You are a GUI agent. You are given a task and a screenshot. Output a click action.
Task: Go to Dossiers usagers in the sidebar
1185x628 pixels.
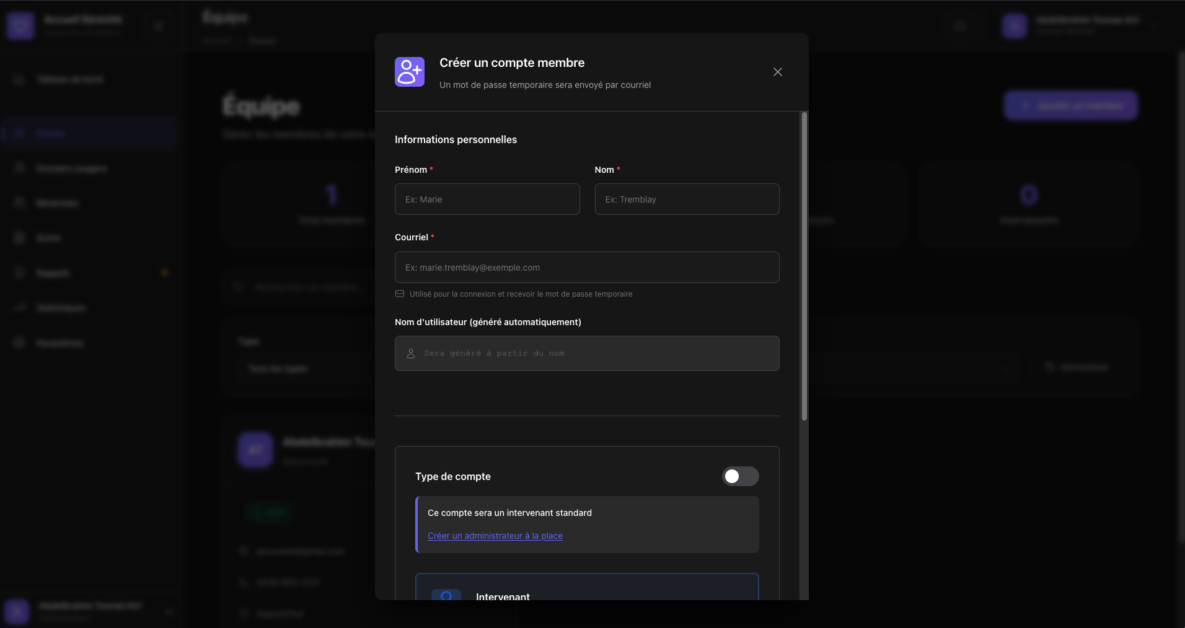click(71, 168)
